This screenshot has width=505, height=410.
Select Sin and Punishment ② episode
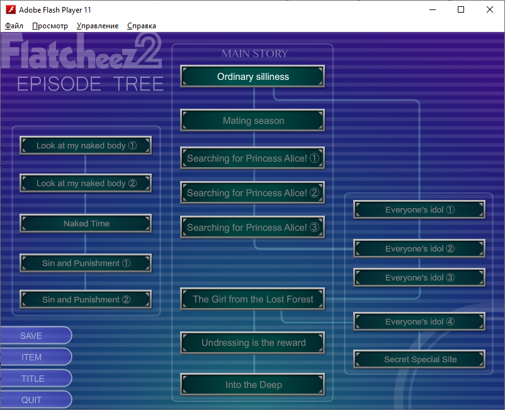coord(86,300)
